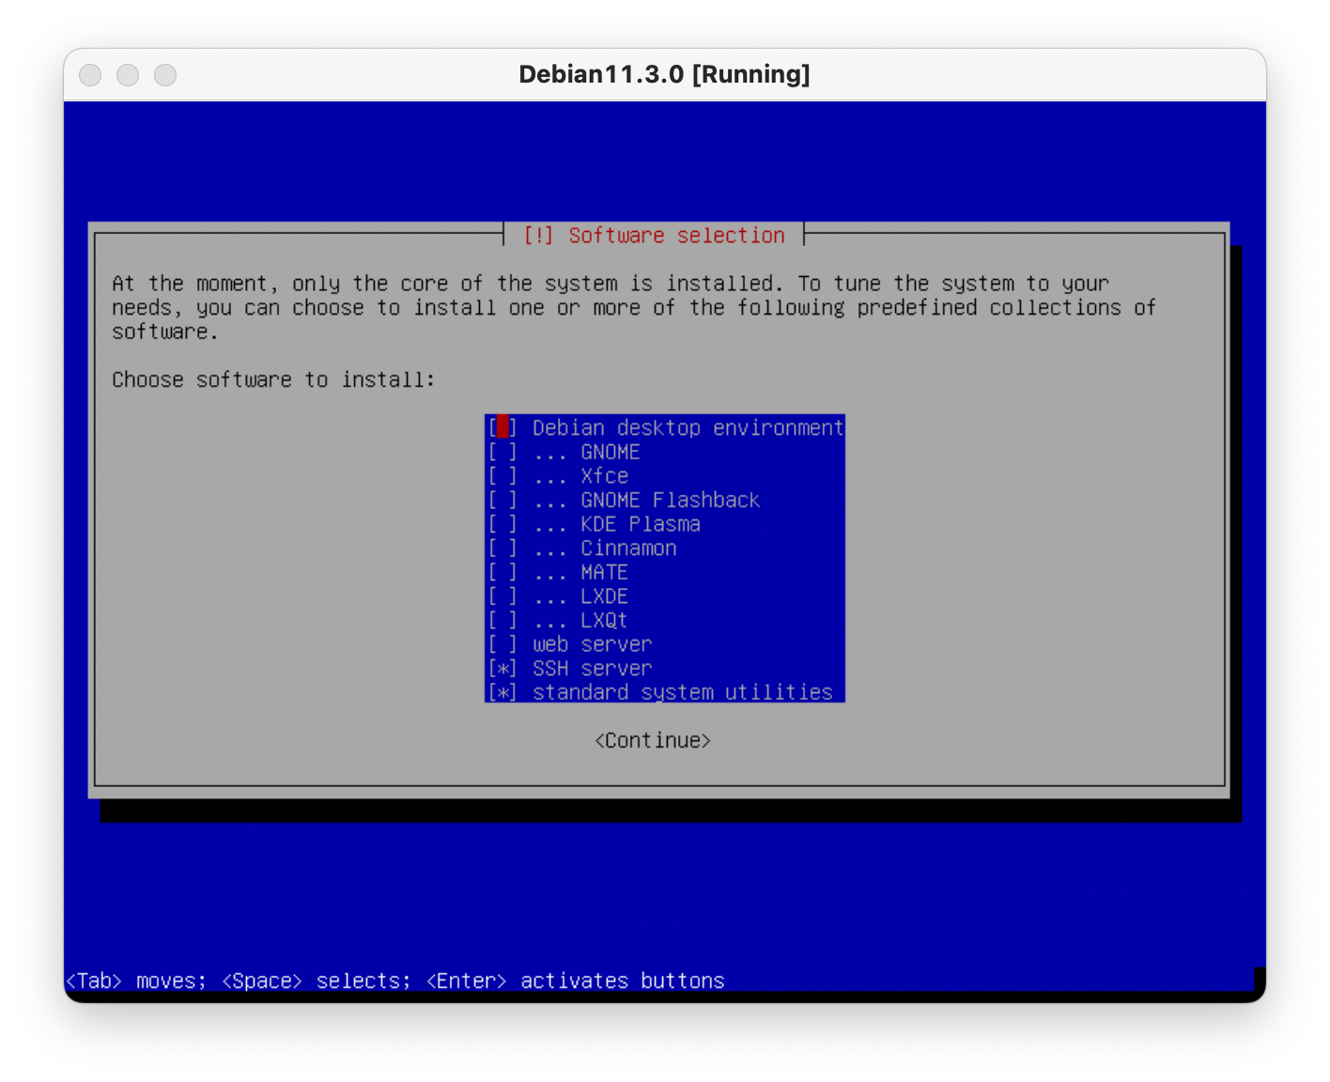1330x1082 pixels.
Task: Enable the web server checkbox
Action: (x=503, y=644)
